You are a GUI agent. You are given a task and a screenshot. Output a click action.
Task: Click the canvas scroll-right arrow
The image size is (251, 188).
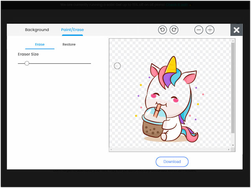[229, 149]
